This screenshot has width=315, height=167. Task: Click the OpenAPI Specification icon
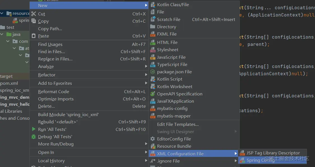click(x=153, y=94)
